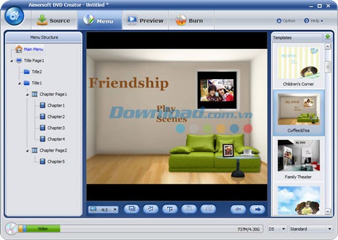Collapse the Title1 tree node
Viewport: 338px width, 240px height.
coord(20,83)
